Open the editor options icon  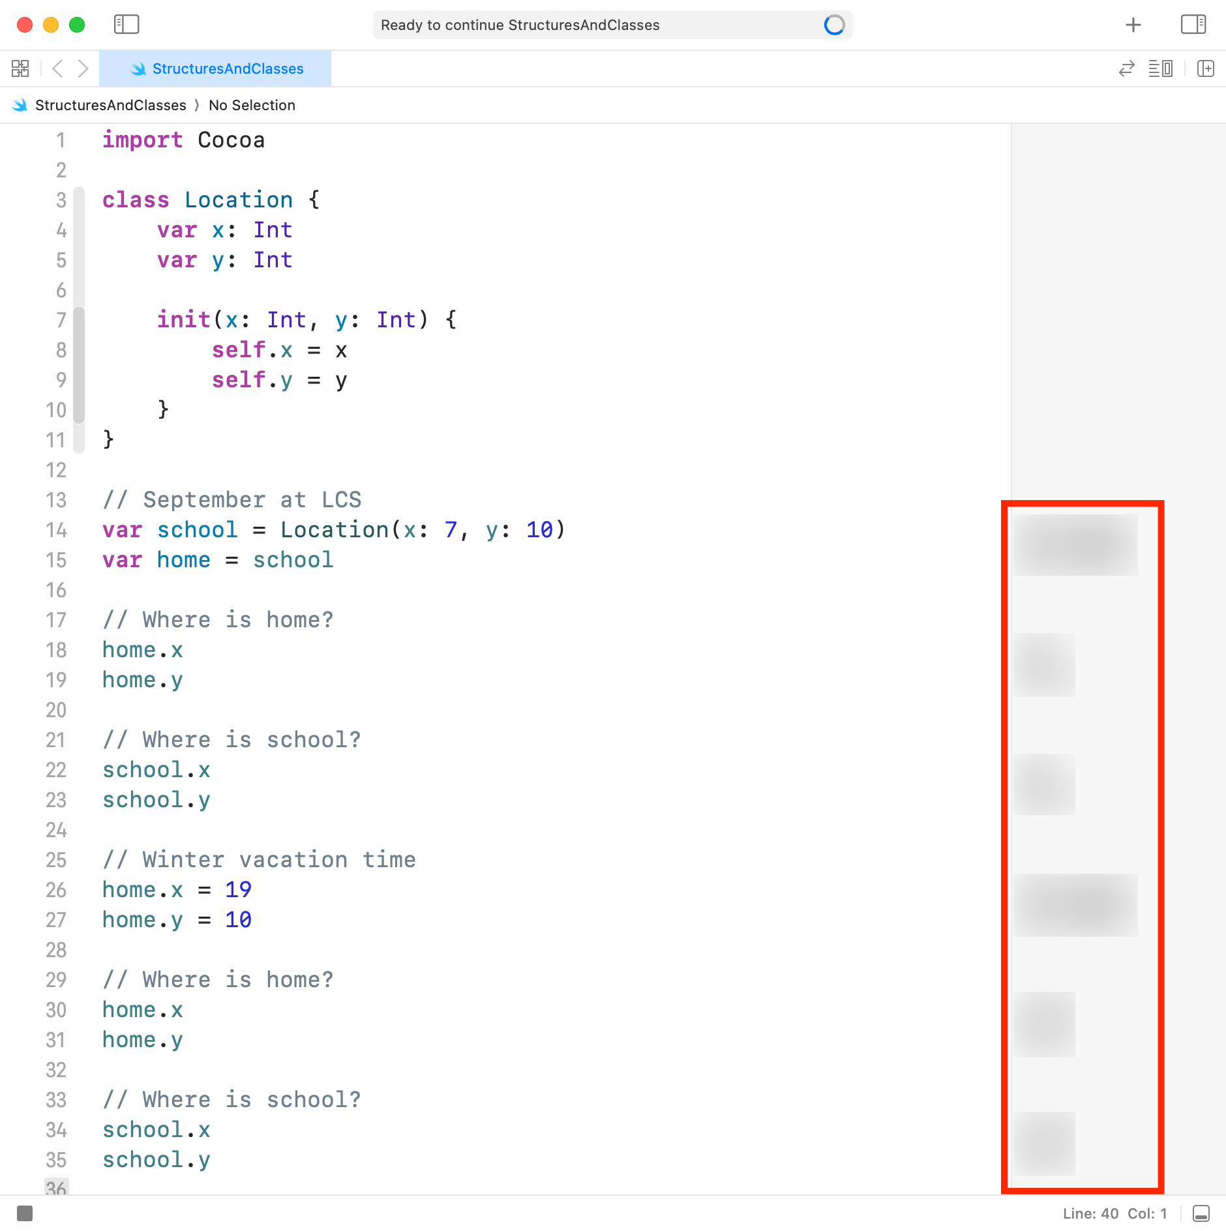click(x=1161, y=68)
